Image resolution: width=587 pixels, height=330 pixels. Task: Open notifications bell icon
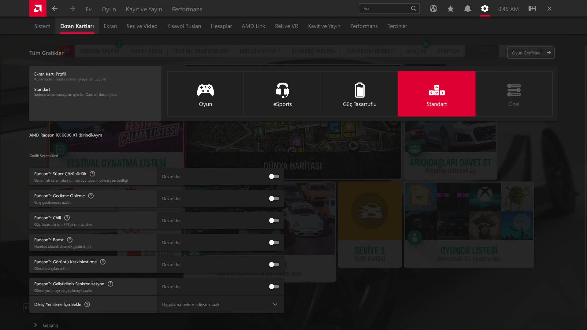coord(467,9)
